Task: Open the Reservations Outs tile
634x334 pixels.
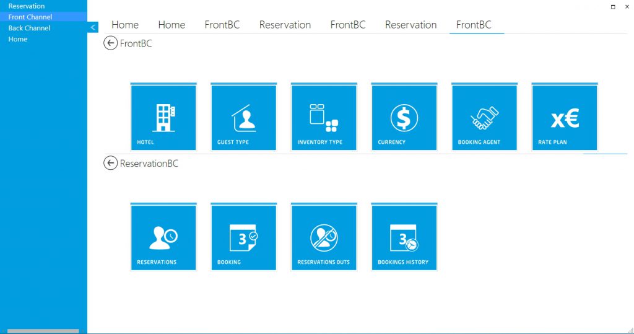Action: point(324,237)
